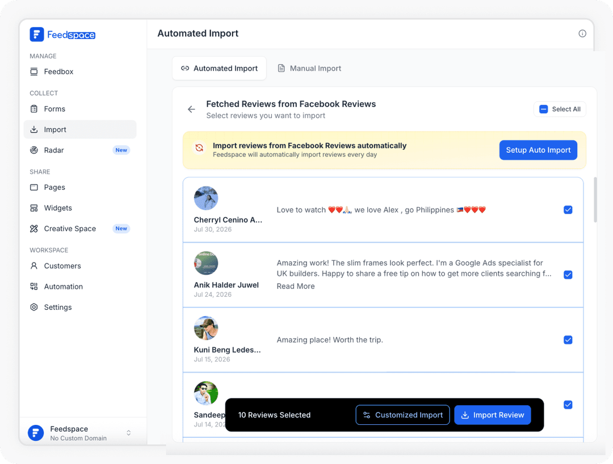613x464 pixels.
Task: Open Automation in the sidebar
Action: pyautogui.click(x=80, y=287)
